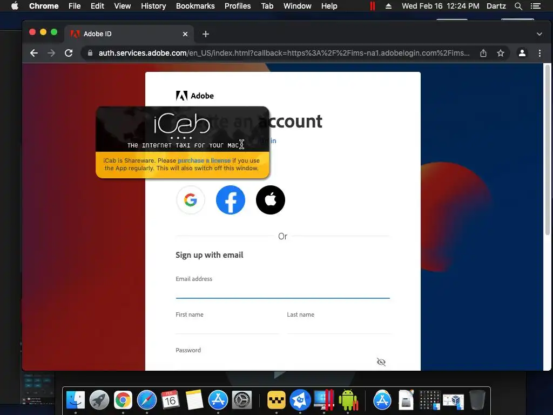The image size is (553, 415).
Task: Open the Android robot app in Dock
Action: coord(348,400)
